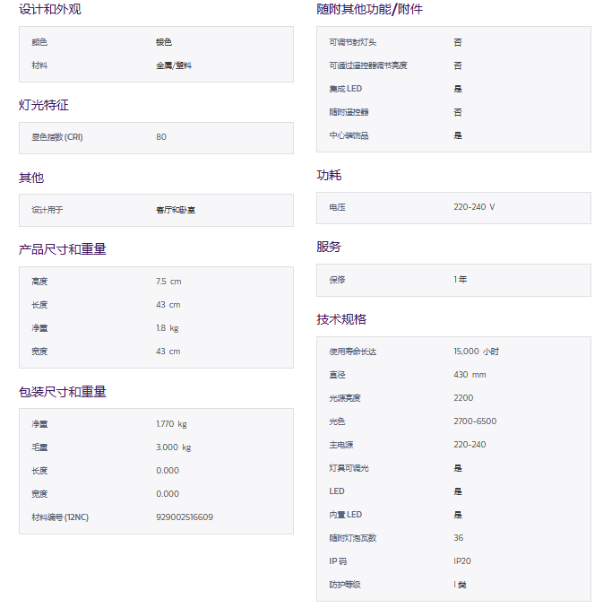
Task: Select the 包装尺寸和重量 heading
Action: point(62,391)
